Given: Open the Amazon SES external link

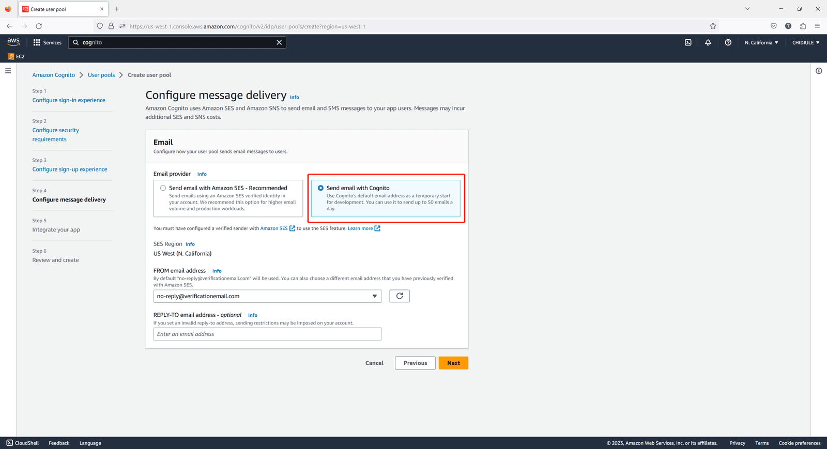Looking at the screenshot, I should 278,228.
